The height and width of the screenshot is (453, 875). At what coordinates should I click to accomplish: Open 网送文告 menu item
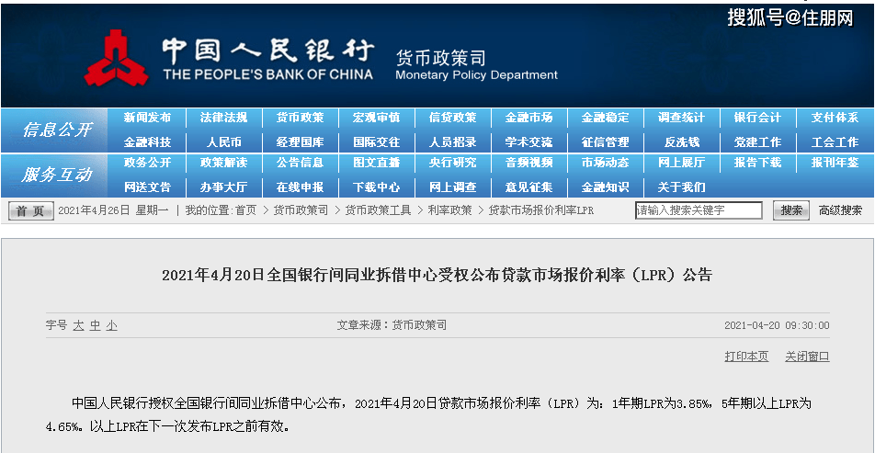(147, 187)
